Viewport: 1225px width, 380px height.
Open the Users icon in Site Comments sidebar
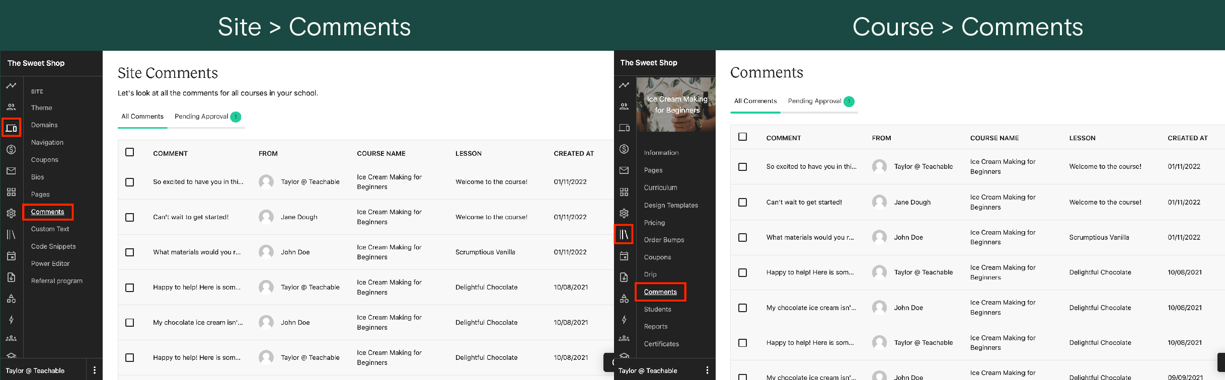click(x=11, y=107)
